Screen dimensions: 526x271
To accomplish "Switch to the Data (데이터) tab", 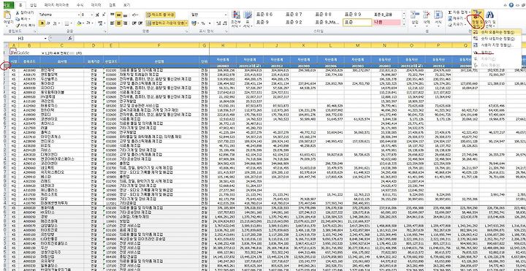I will tap(96, 5).
